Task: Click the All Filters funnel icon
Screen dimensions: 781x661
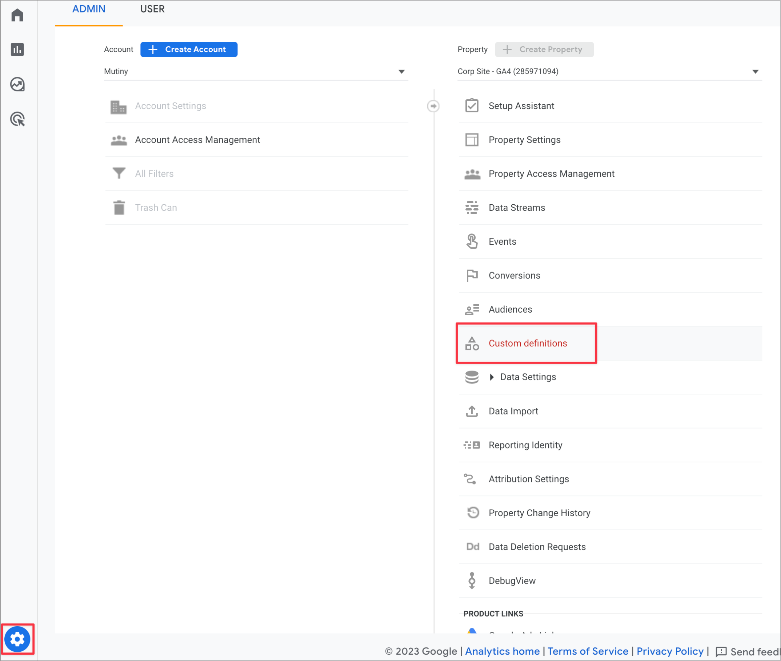Action: pyautogui.click(x=119, y=173)
